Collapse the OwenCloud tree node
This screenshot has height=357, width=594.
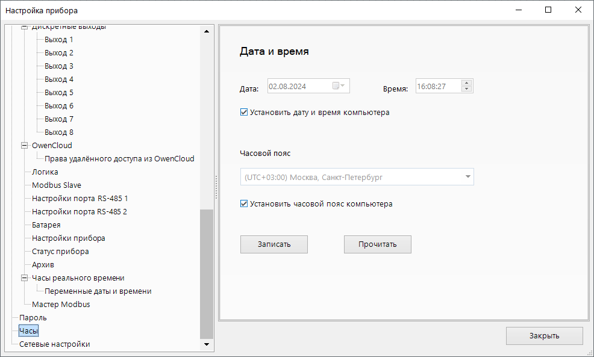pyautogui.click(x=25, y=146)
